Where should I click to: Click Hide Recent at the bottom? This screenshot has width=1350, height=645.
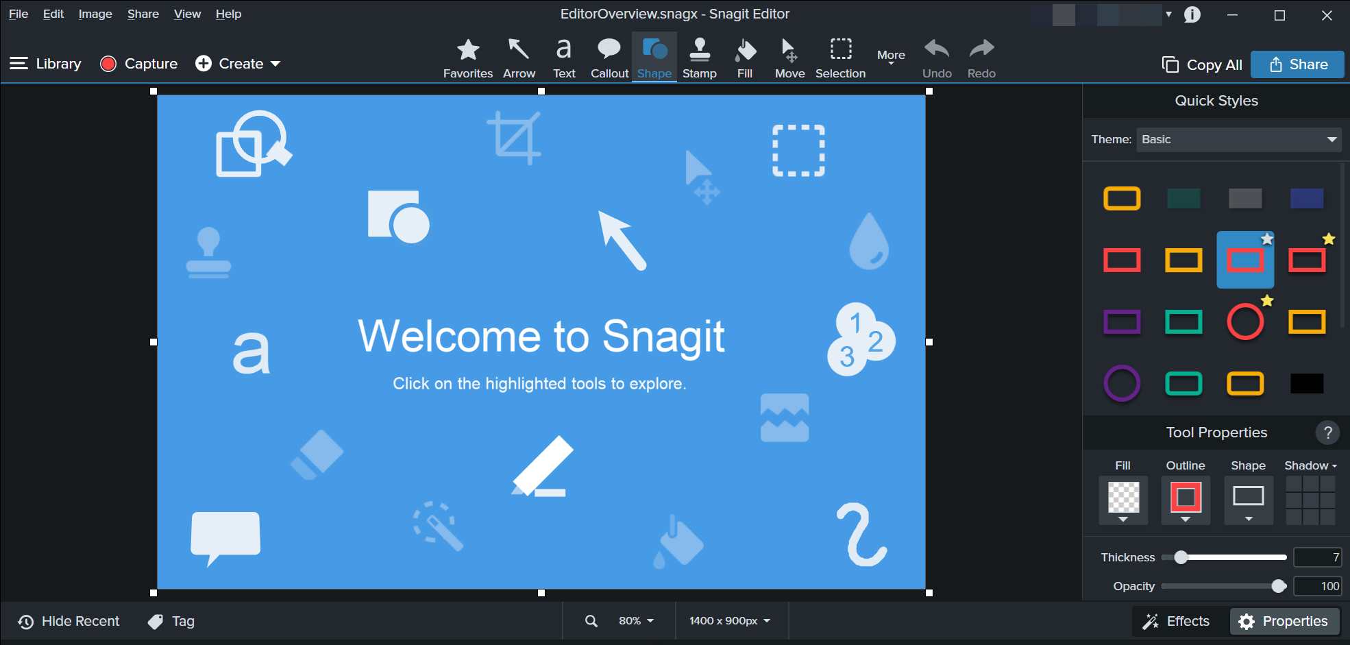pyautogui.click(x=67, y=621)
